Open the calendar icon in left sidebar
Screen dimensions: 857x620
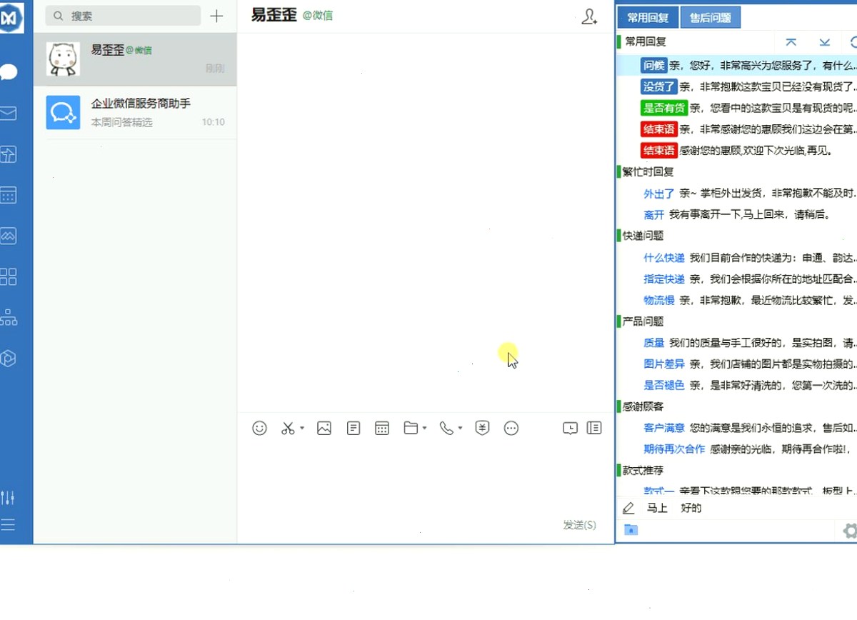click(9, 195)
